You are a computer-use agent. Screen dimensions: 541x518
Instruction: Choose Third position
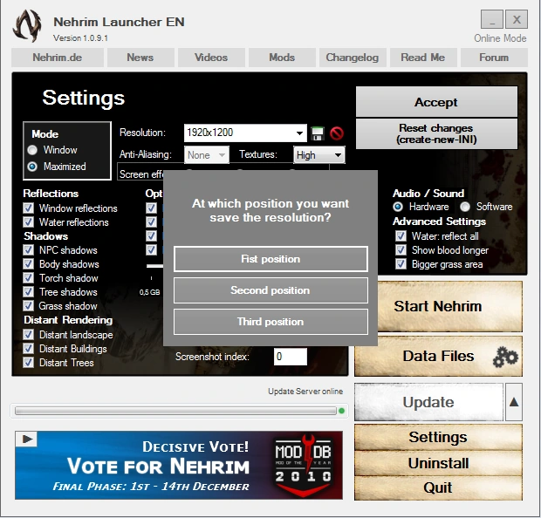click(x=270, y=322)
